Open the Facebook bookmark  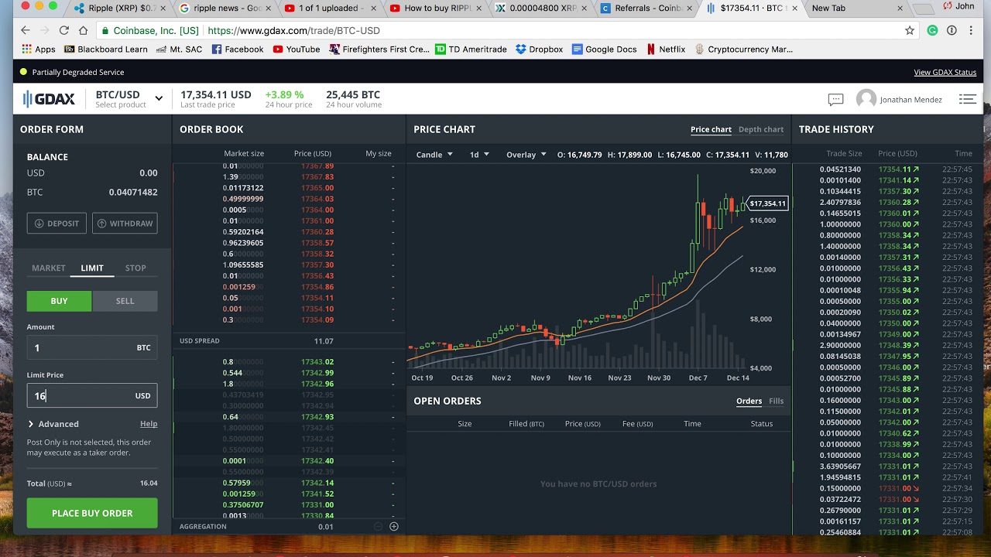click(x=238, y=49)
